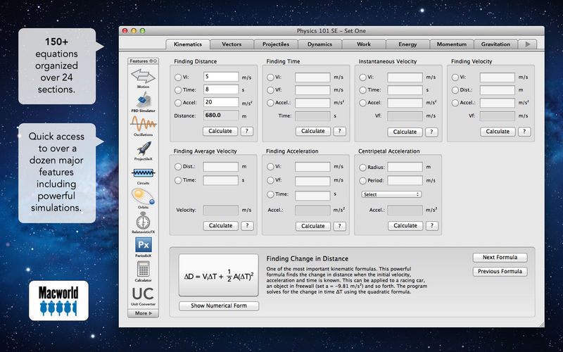Select Radius radio in Centripetal Acceleration

click(x=363, y=168)
